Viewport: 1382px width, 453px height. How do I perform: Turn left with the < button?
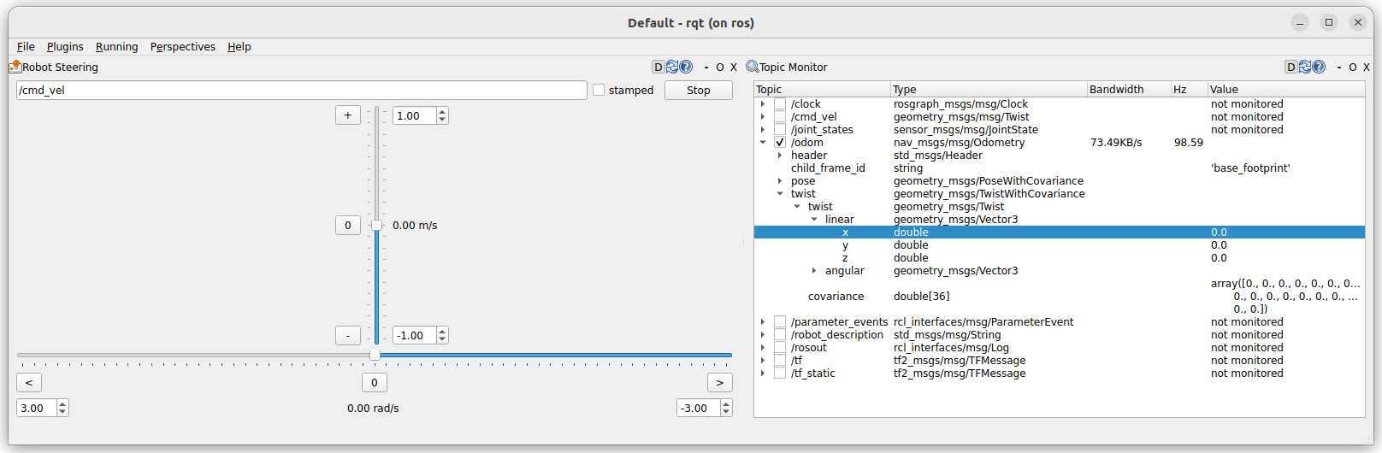pyautogui.click(x=29, y=383)
